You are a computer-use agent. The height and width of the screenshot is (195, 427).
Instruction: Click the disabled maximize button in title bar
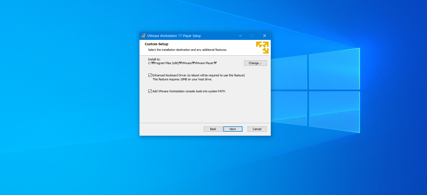(x=252, y=36)
